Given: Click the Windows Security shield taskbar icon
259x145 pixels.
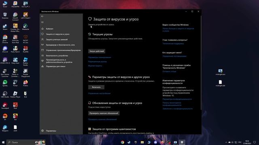Looking at the screenshot, I should pos(182,142).
